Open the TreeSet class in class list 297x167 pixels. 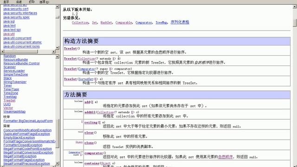click(x=9, y=101)
